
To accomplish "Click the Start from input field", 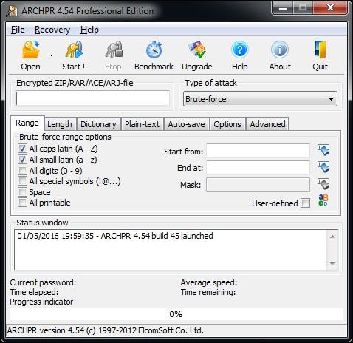I will tap(258, 151).
